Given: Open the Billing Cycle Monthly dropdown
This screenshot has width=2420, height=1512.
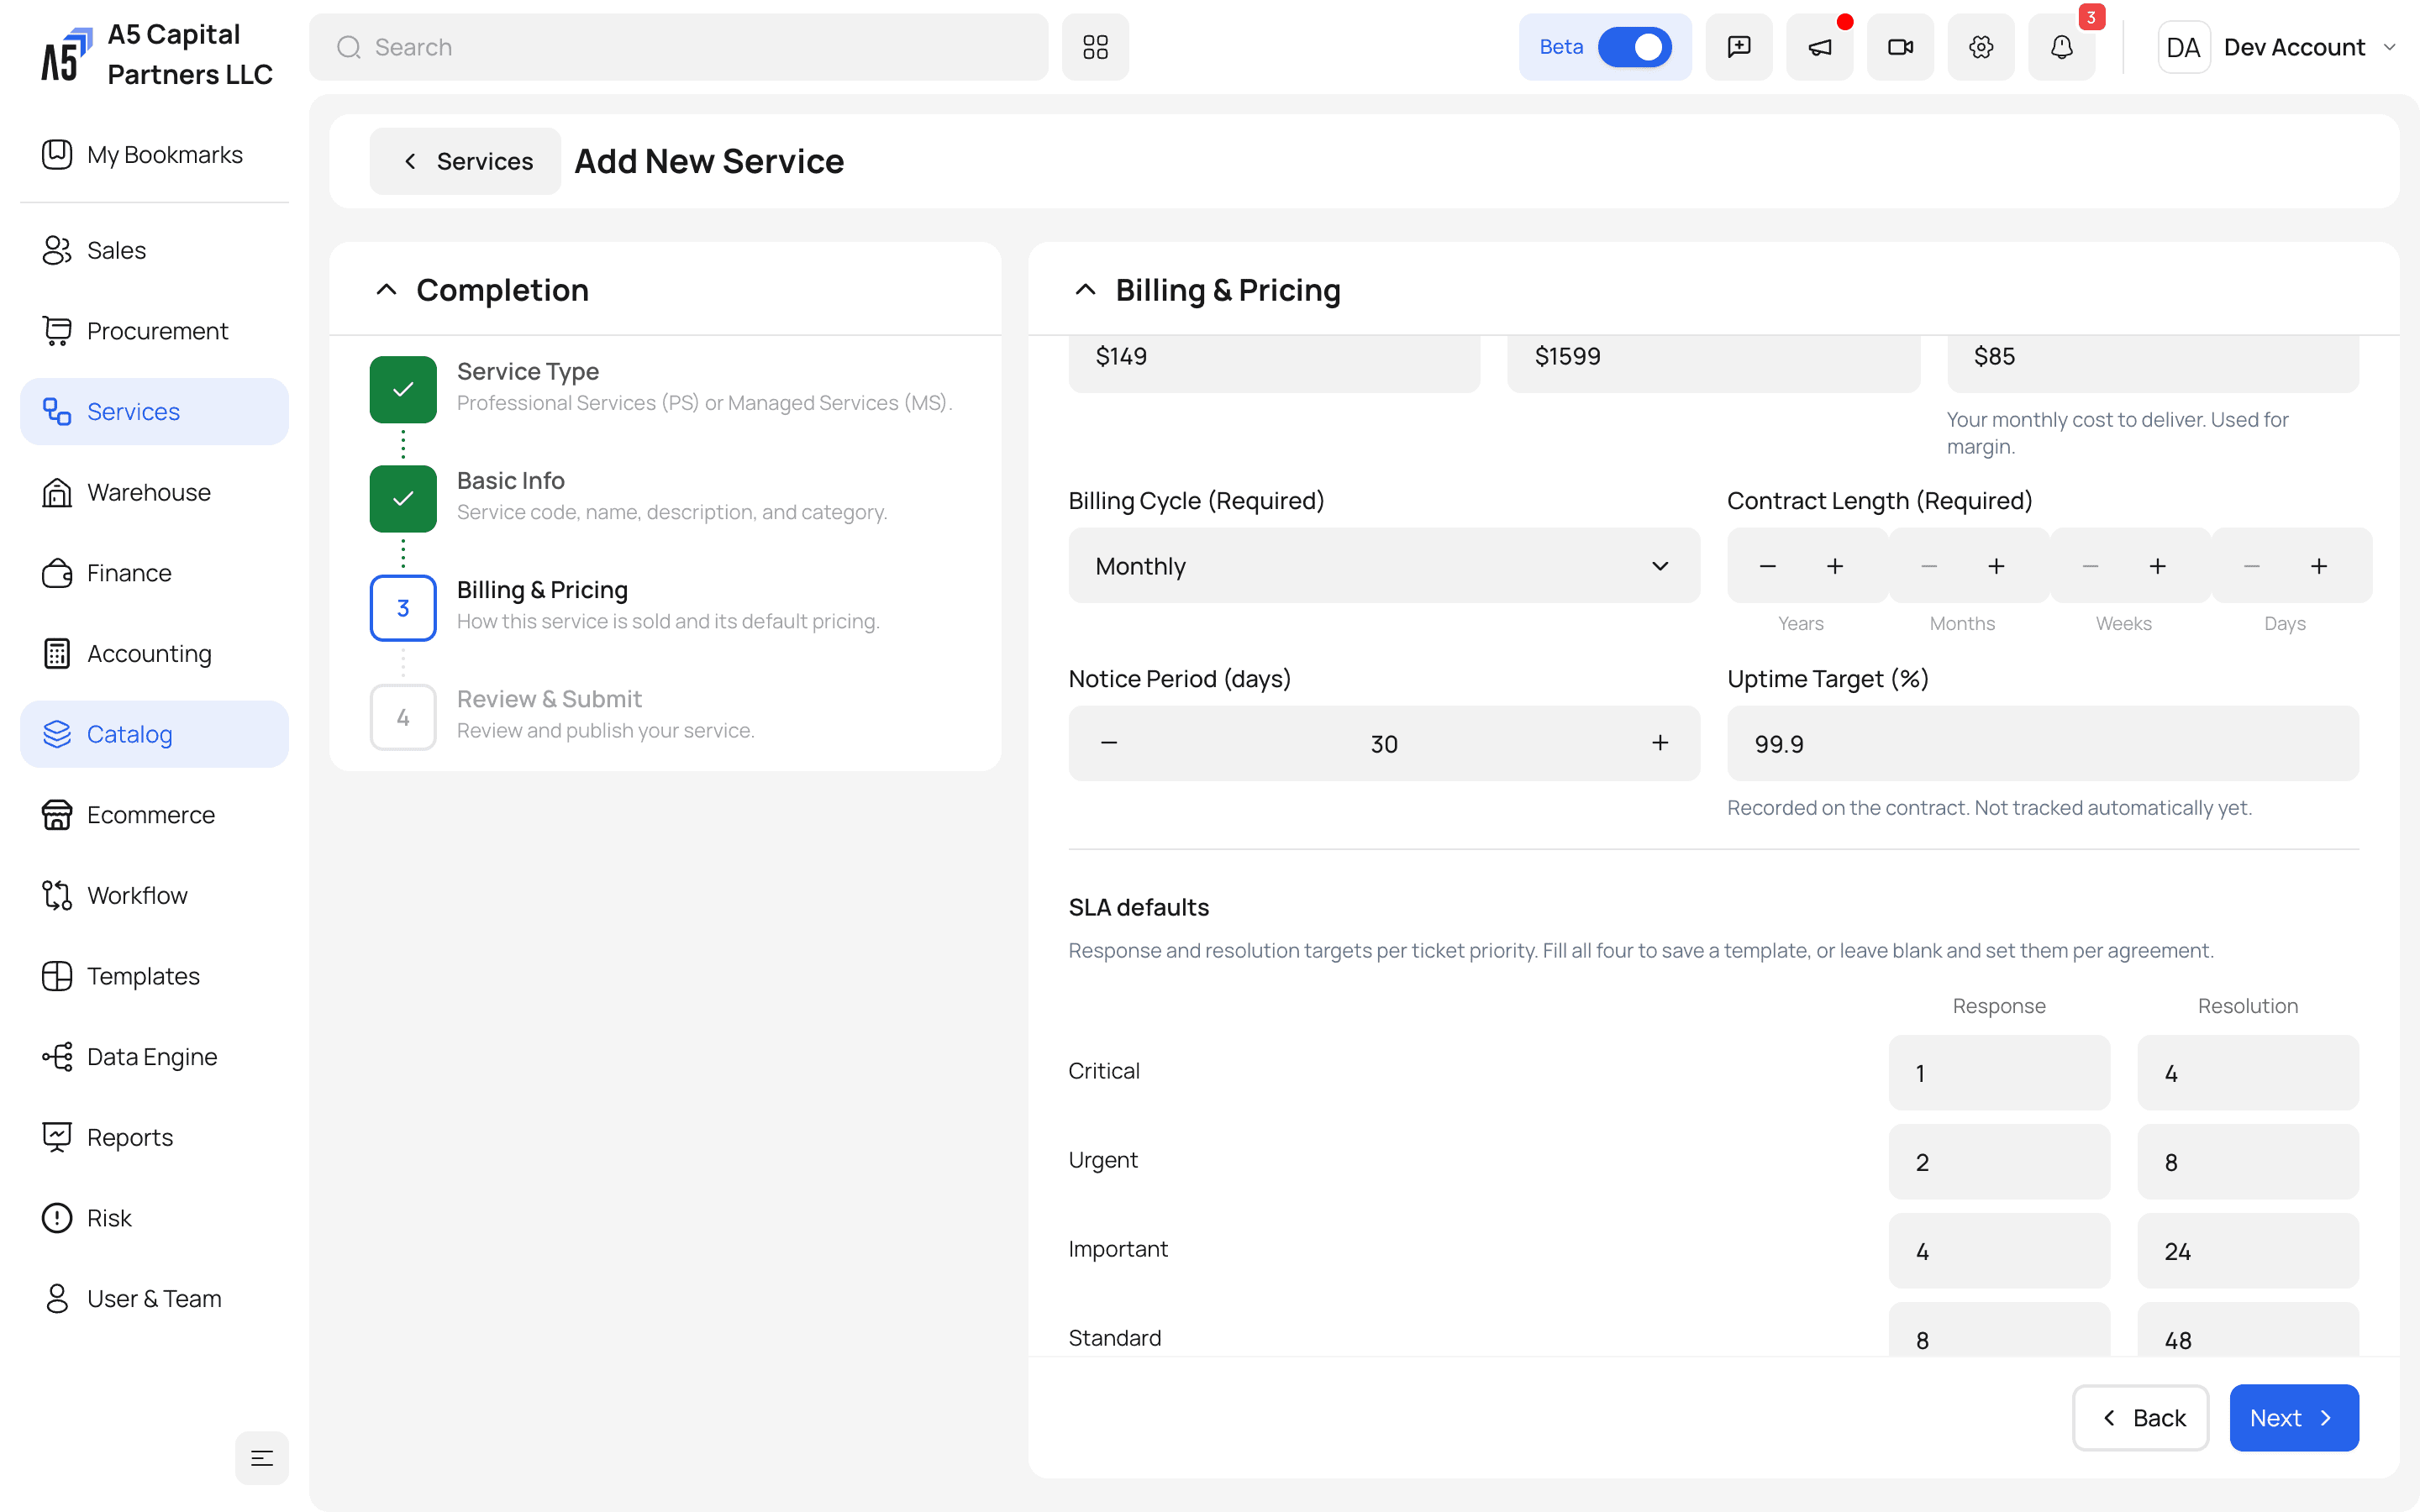Looking at the screenshot, I should [x=1384, y=566].
